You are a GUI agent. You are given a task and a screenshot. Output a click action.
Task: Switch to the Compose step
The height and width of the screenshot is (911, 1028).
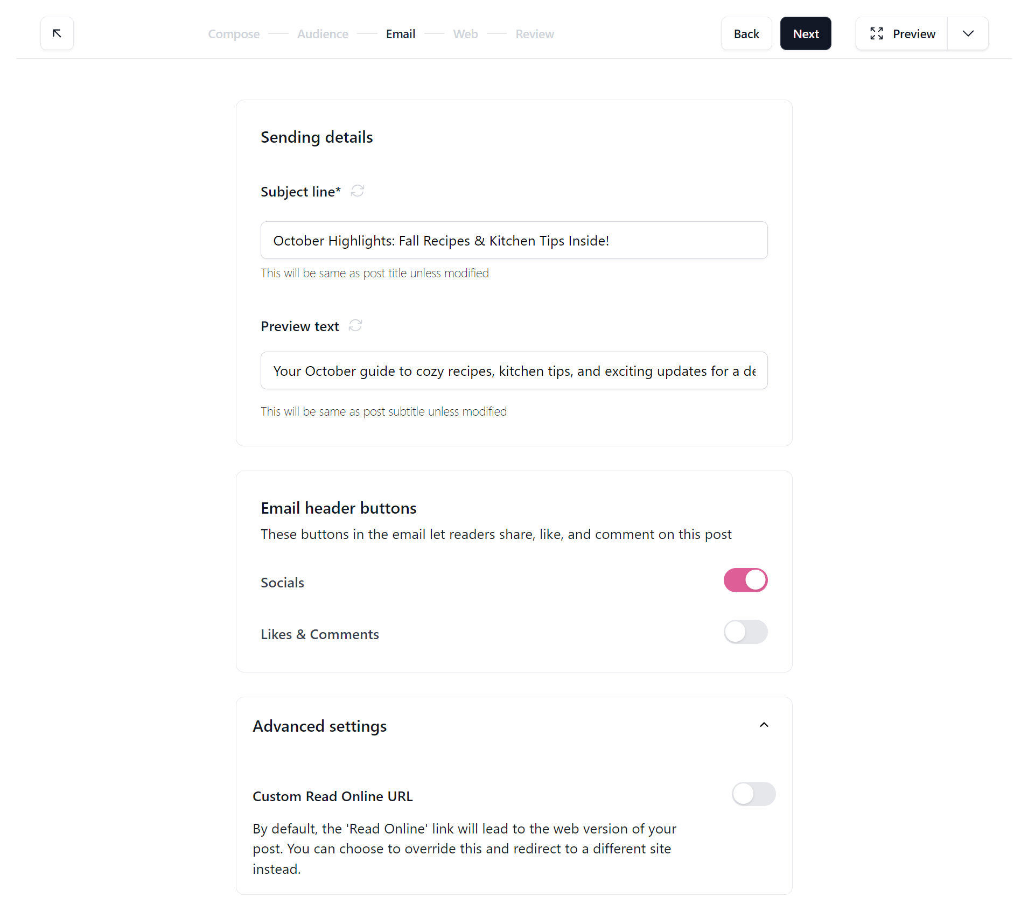tap(234, 33)
